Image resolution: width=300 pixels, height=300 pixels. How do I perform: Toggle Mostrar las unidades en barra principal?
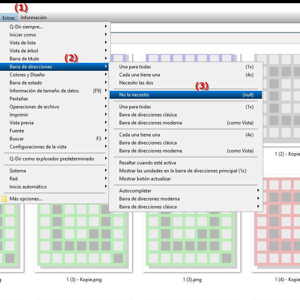pyautogui.click(x=186, y=171)
